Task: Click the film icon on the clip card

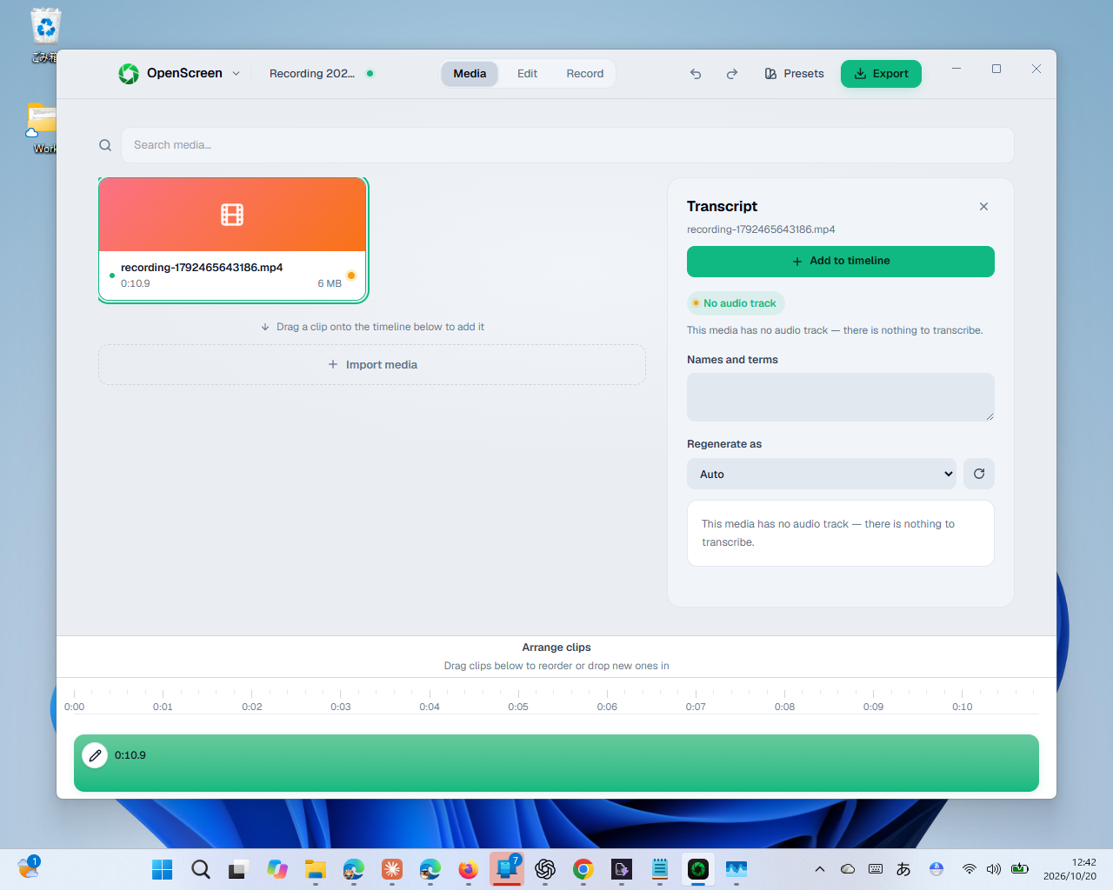Action: (232, 215)
